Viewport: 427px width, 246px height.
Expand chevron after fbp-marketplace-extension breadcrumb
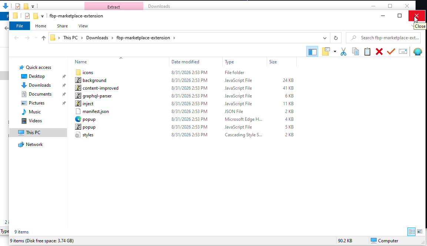(174, 38)
